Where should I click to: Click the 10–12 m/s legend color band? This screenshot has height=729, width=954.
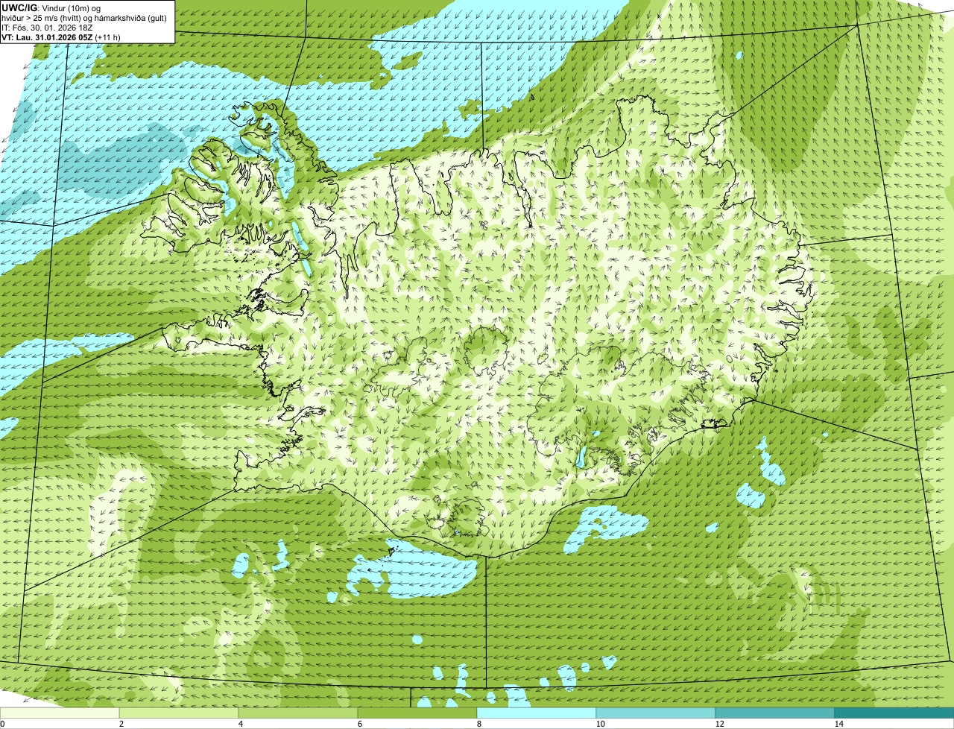(x=656, y=713)
